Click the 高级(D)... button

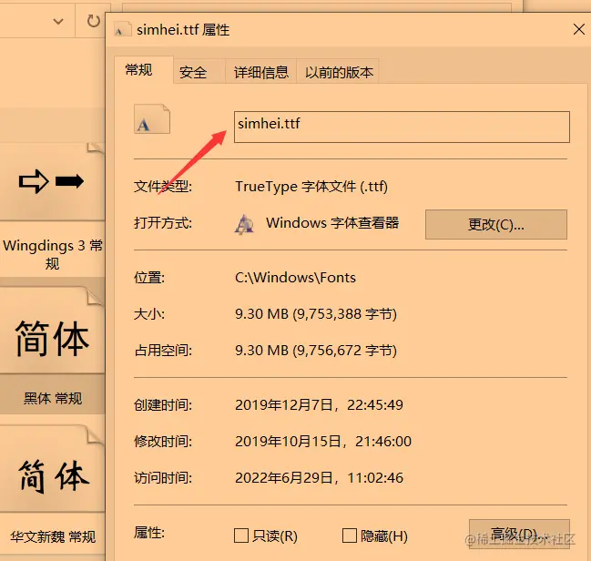click(x=519, y=534)
